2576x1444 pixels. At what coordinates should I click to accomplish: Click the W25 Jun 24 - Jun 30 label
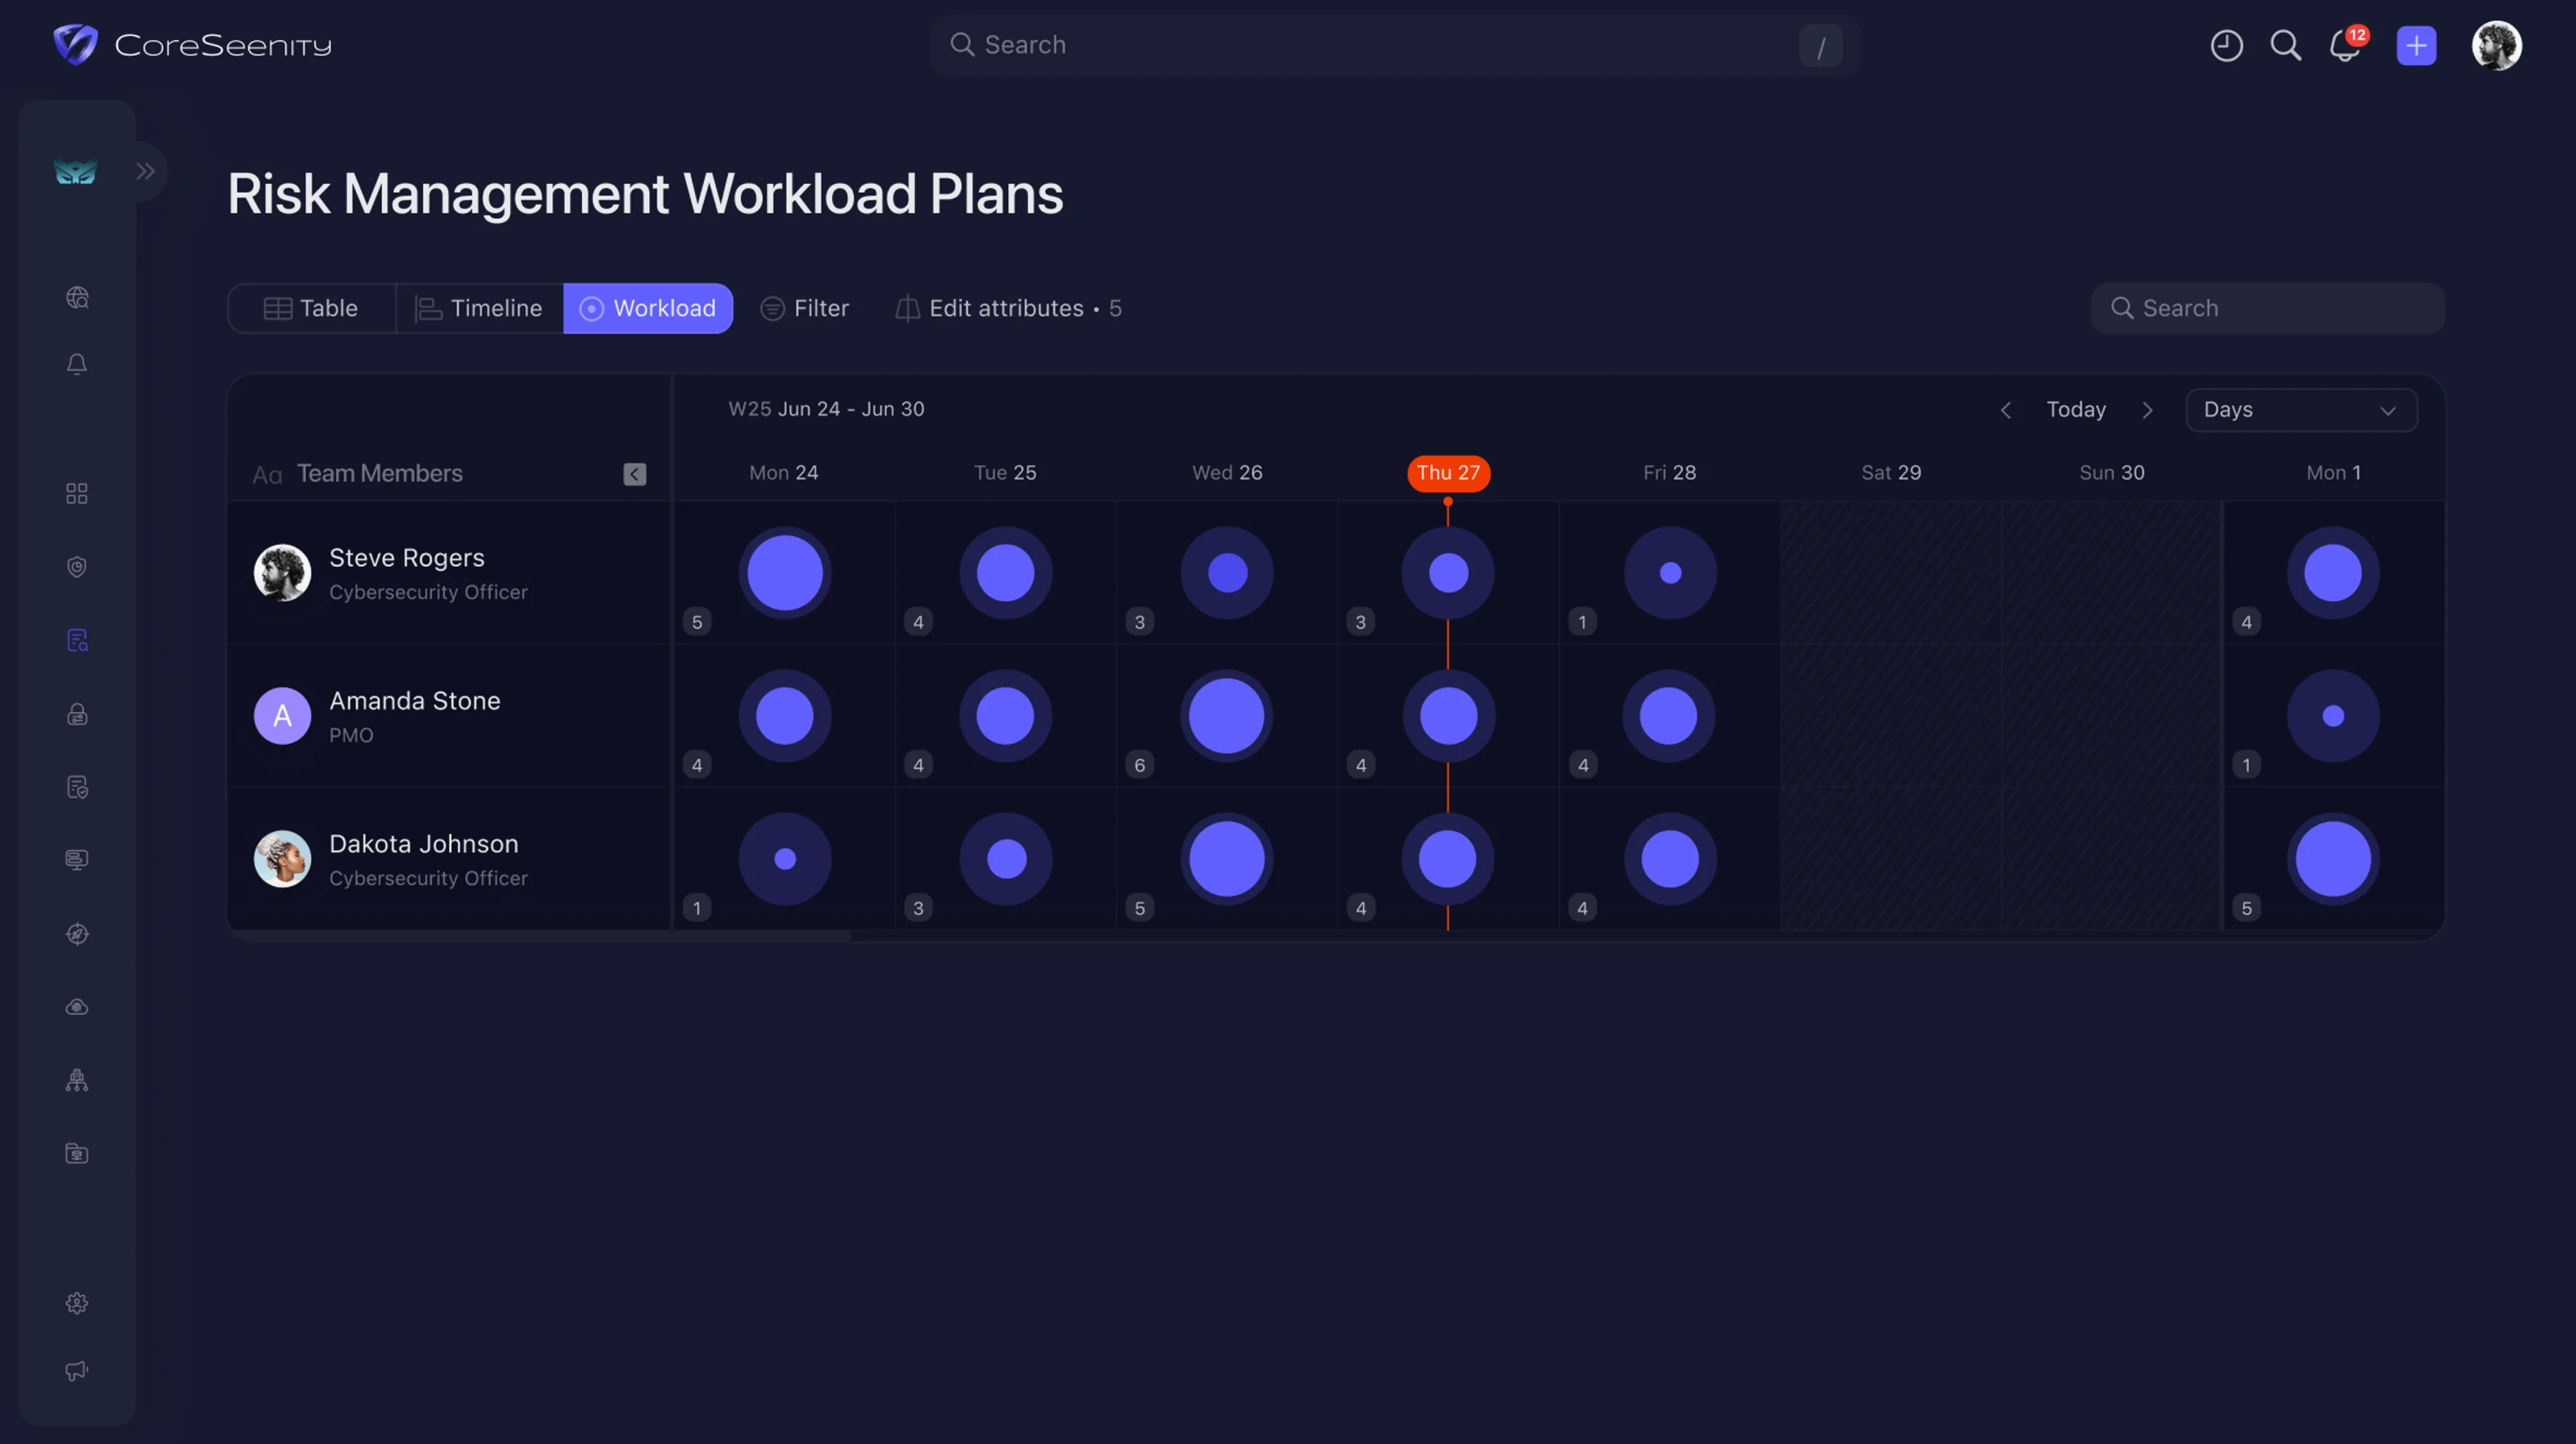point(826,410)
